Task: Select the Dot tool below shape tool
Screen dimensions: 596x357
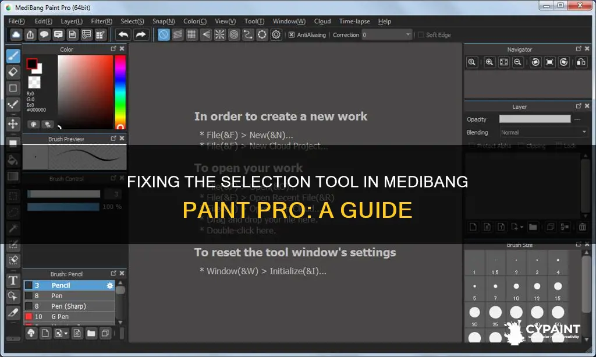Action: point(13,104)
